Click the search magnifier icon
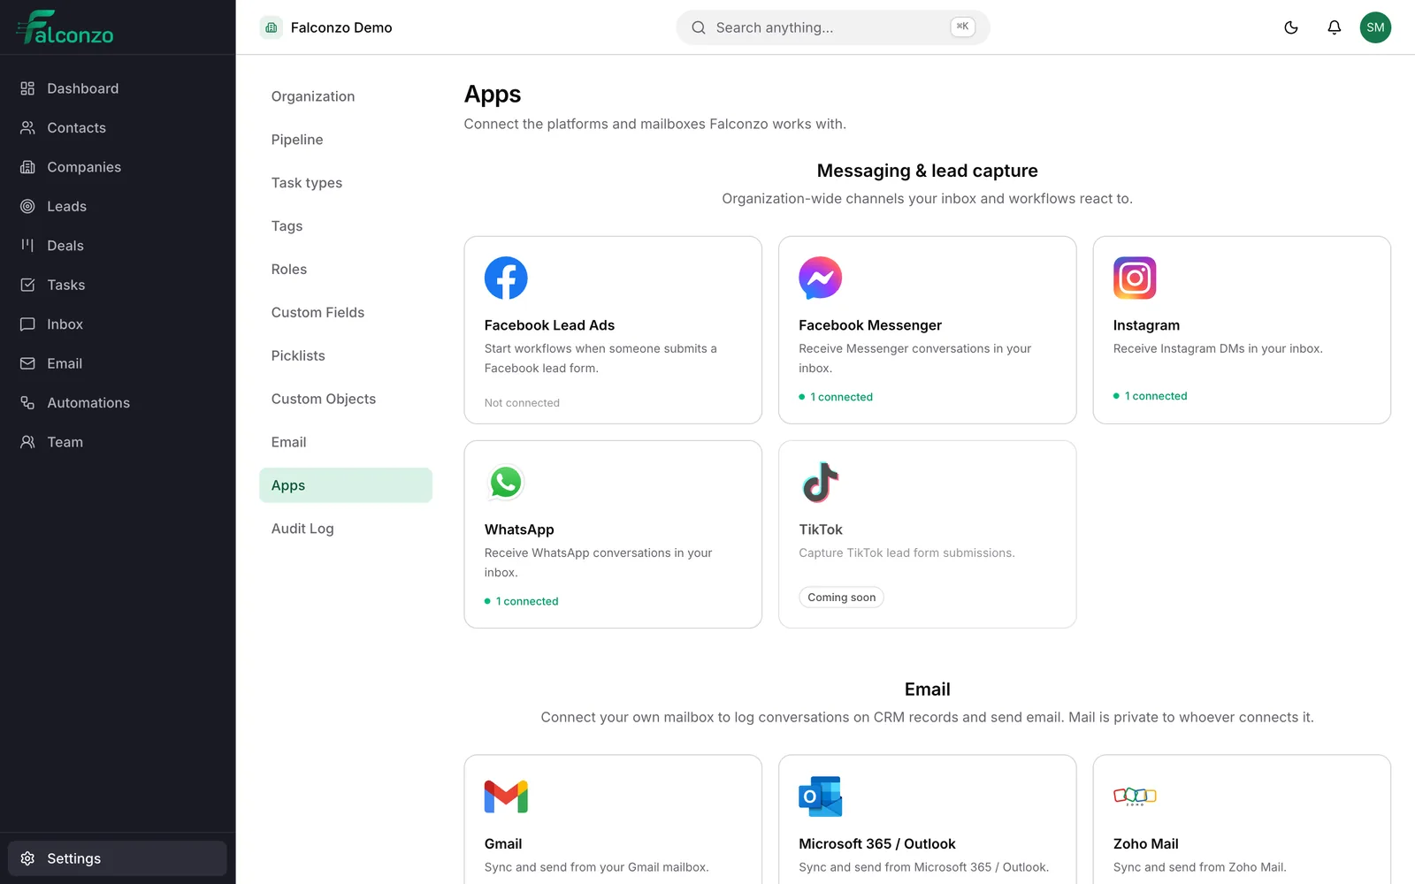 699,27
